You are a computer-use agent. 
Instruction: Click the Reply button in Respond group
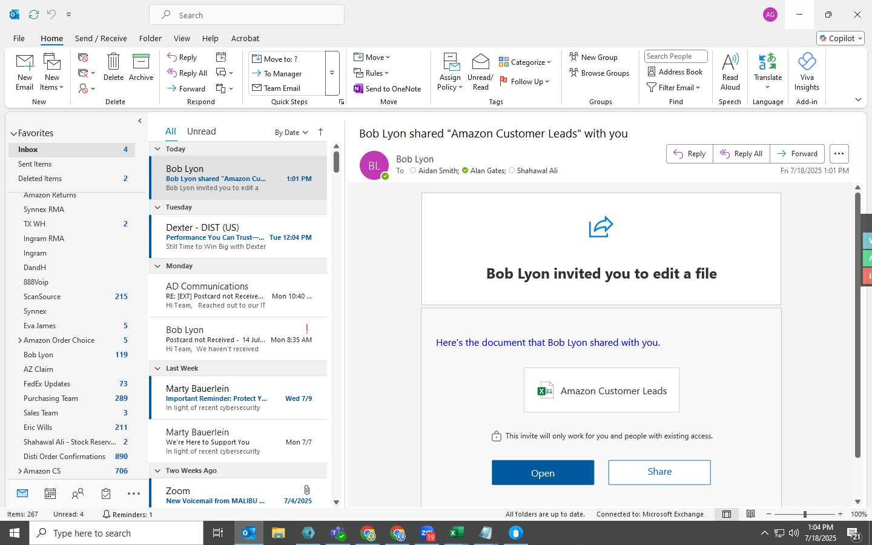point(182,57)
